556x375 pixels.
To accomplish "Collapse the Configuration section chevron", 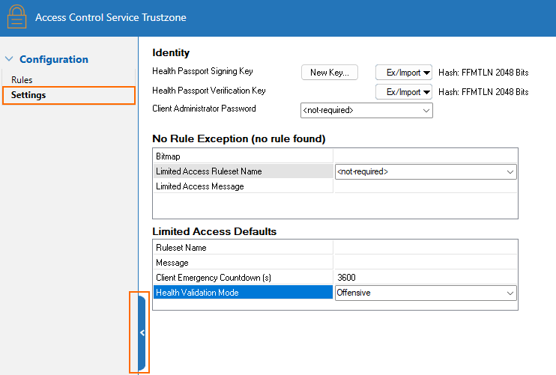I will pos(9,59).
